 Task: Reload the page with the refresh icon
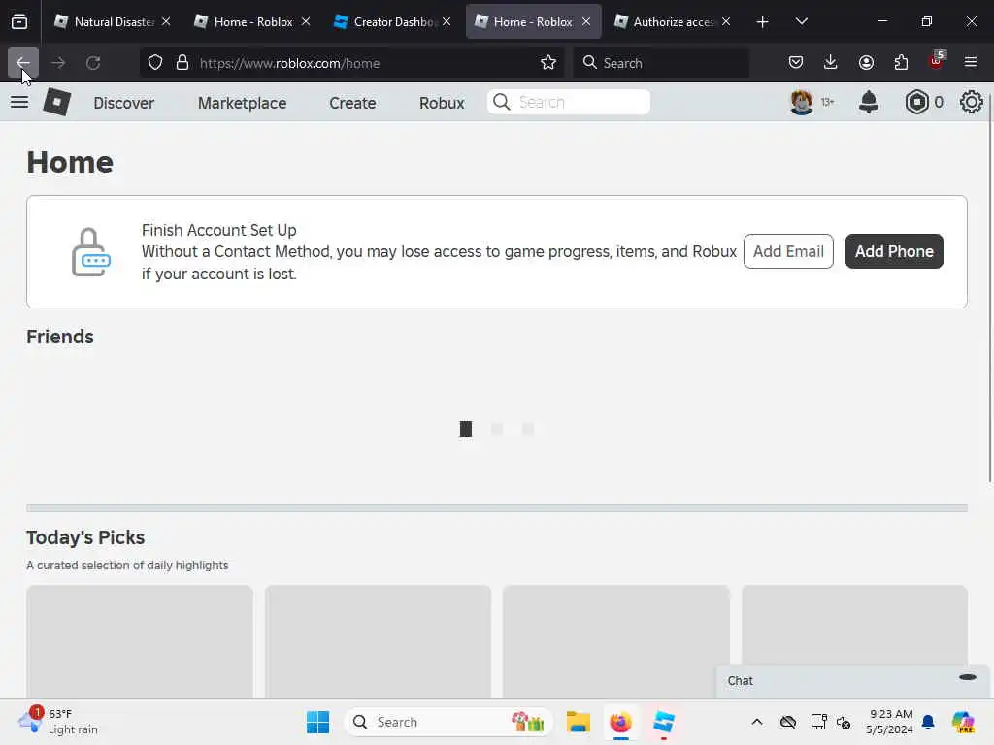coord(93,63)
